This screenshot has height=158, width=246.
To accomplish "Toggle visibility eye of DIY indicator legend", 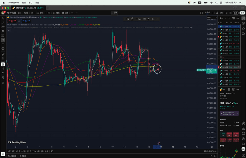I will click(191, 27).
